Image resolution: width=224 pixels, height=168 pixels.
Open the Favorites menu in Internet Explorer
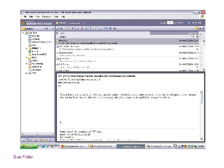click(47, 17)
